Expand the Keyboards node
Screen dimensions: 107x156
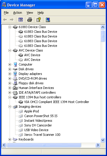point(10,139)
